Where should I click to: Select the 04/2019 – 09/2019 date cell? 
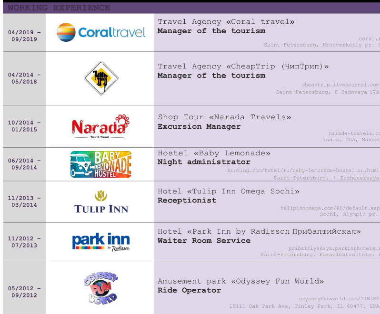click(24, 36)
